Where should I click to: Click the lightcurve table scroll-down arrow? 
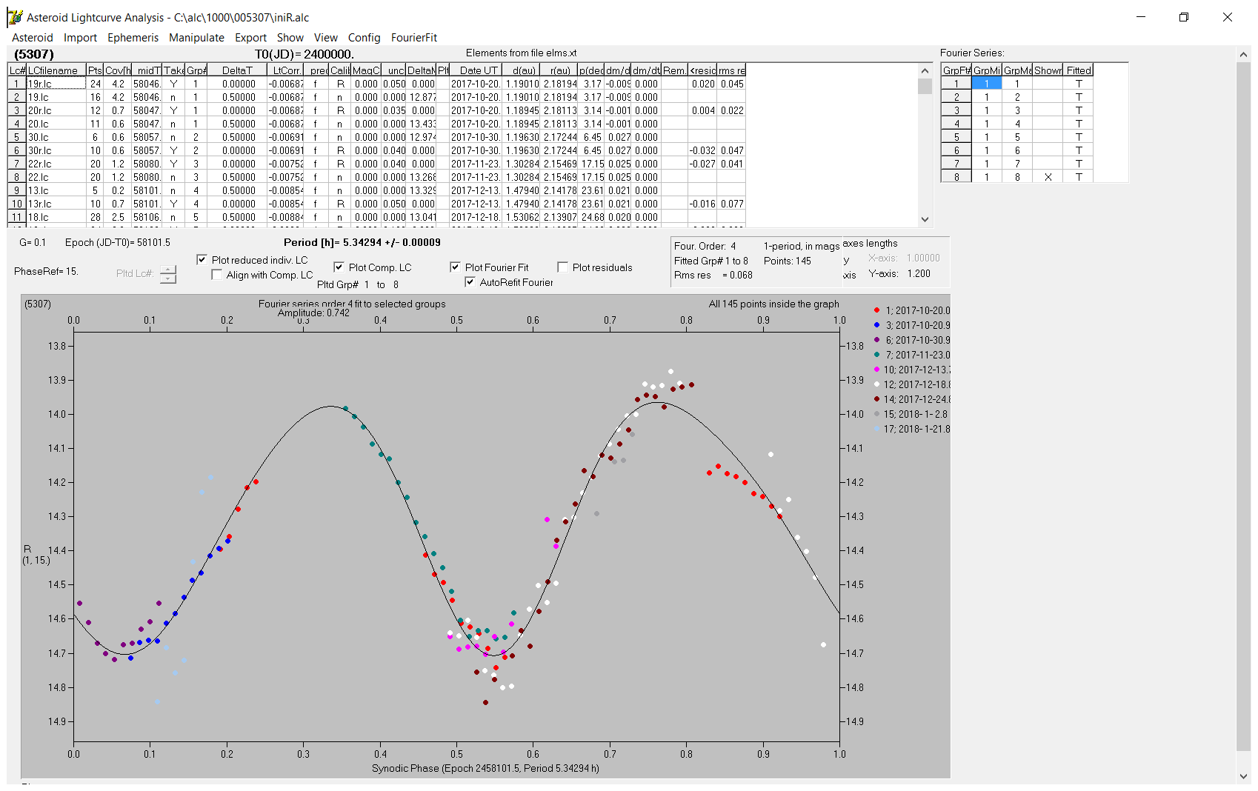925,219
